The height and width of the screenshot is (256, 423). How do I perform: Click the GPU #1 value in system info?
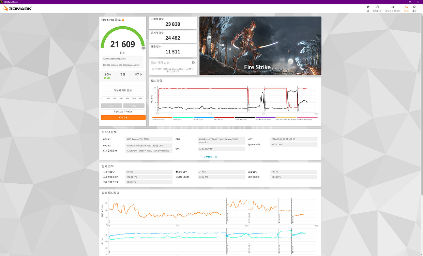[149, 139]
